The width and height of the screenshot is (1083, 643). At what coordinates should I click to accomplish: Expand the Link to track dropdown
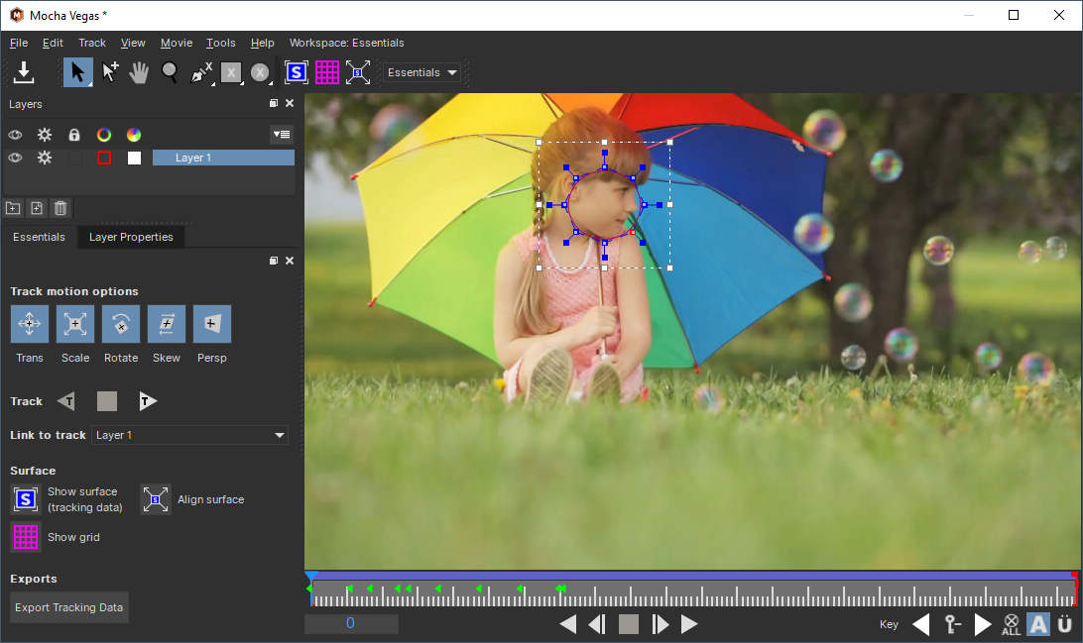(x=189, y=435)
